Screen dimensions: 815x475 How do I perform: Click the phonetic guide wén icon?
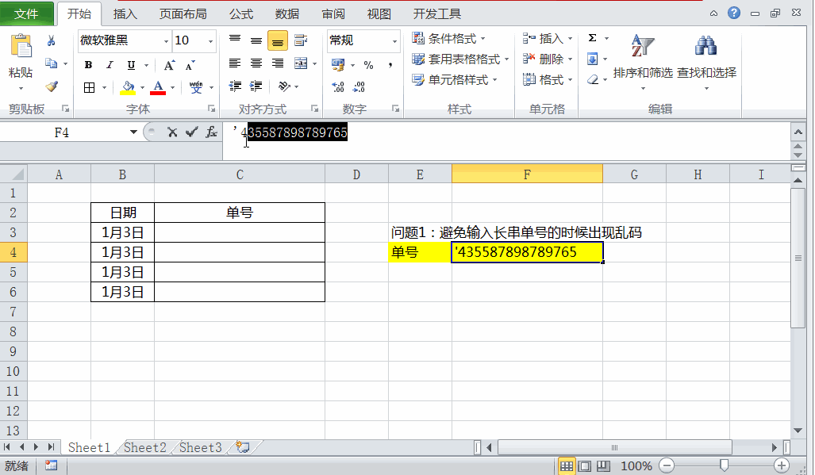pos(196,87)
